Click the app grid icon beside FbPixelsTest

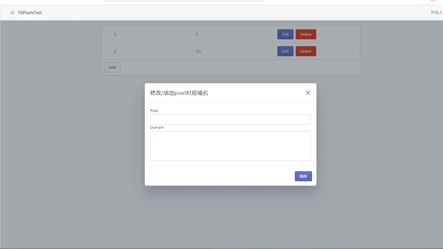(12, 12)
